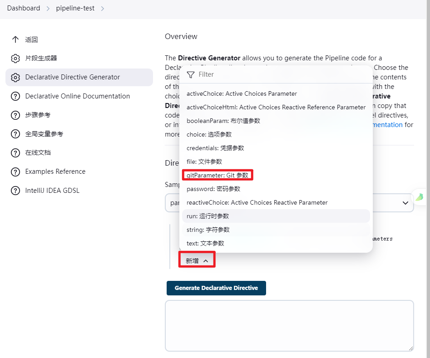Open IntelliJ IDEA GDSL link
This screenshot has width=430, height=358.
pyautogui.click(x=52, y=191)
